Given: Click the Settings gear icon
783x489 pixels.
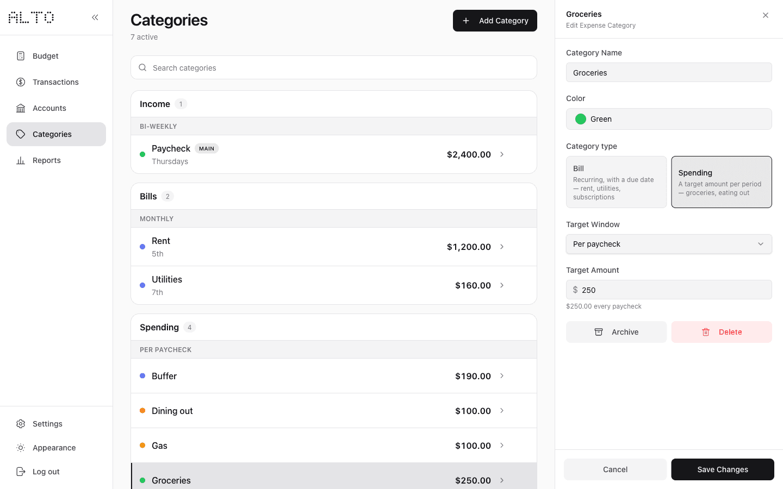Looking at the screenshot, I should pos(21,424).
